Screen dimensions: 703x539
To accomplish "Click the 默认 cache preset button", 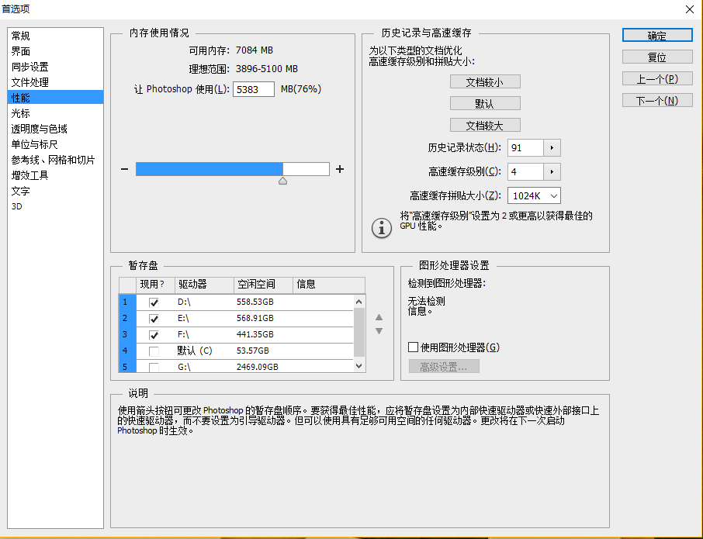I will click(485, 103).
